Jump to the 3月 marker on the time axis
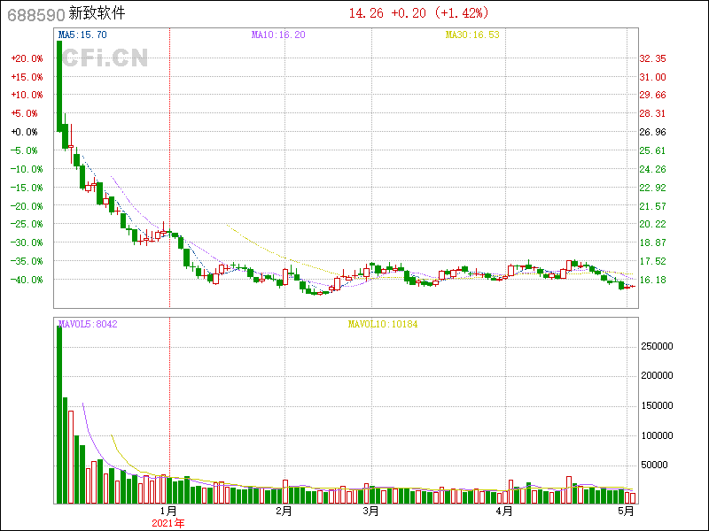709x531 pixels. (370, 511)
